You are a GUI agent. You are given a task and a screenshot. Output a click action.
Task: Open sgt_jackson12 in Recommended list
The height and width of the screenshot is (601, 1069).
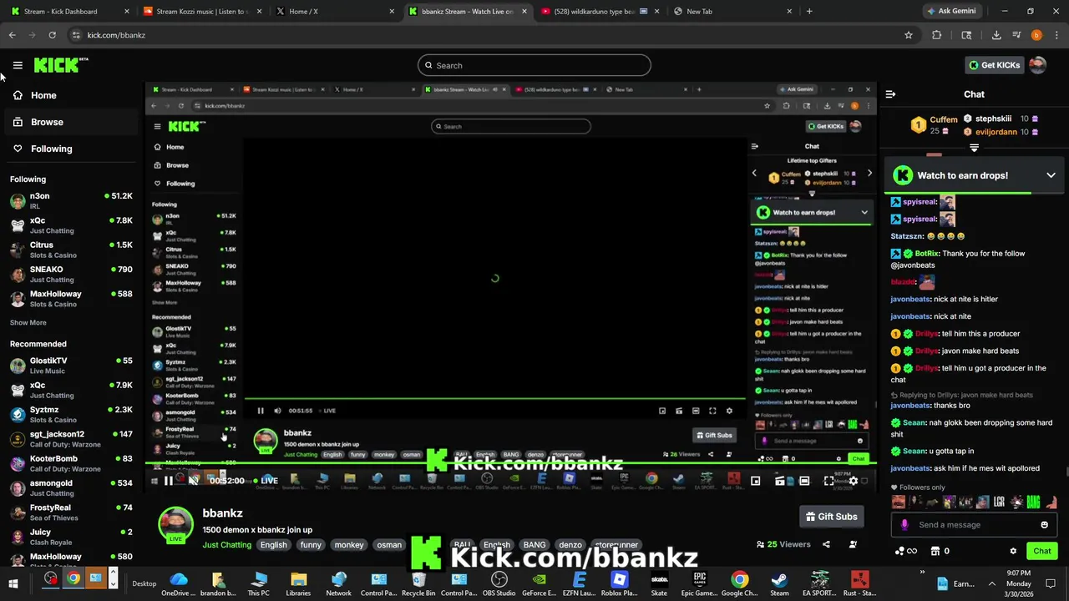point(71,439)
